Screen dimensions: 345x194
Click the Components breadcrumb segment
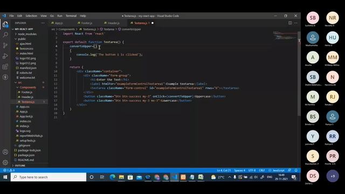coord(67,29)
